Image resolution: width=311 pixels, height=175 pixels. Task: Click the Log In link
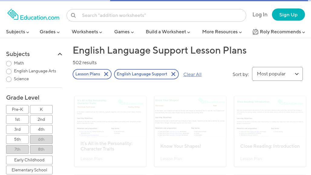coord(260,15)
